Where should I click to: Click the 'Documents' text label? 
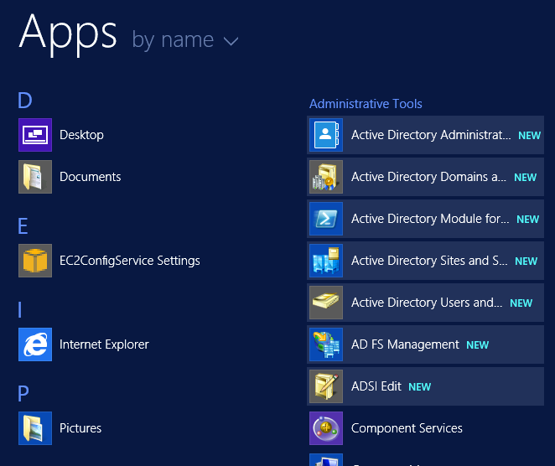click(91, 177)
